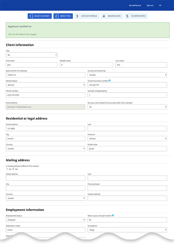This screenshot has width=174, height=244.
Task: Go to step 5 ID Verification
Action: [136, 16]
